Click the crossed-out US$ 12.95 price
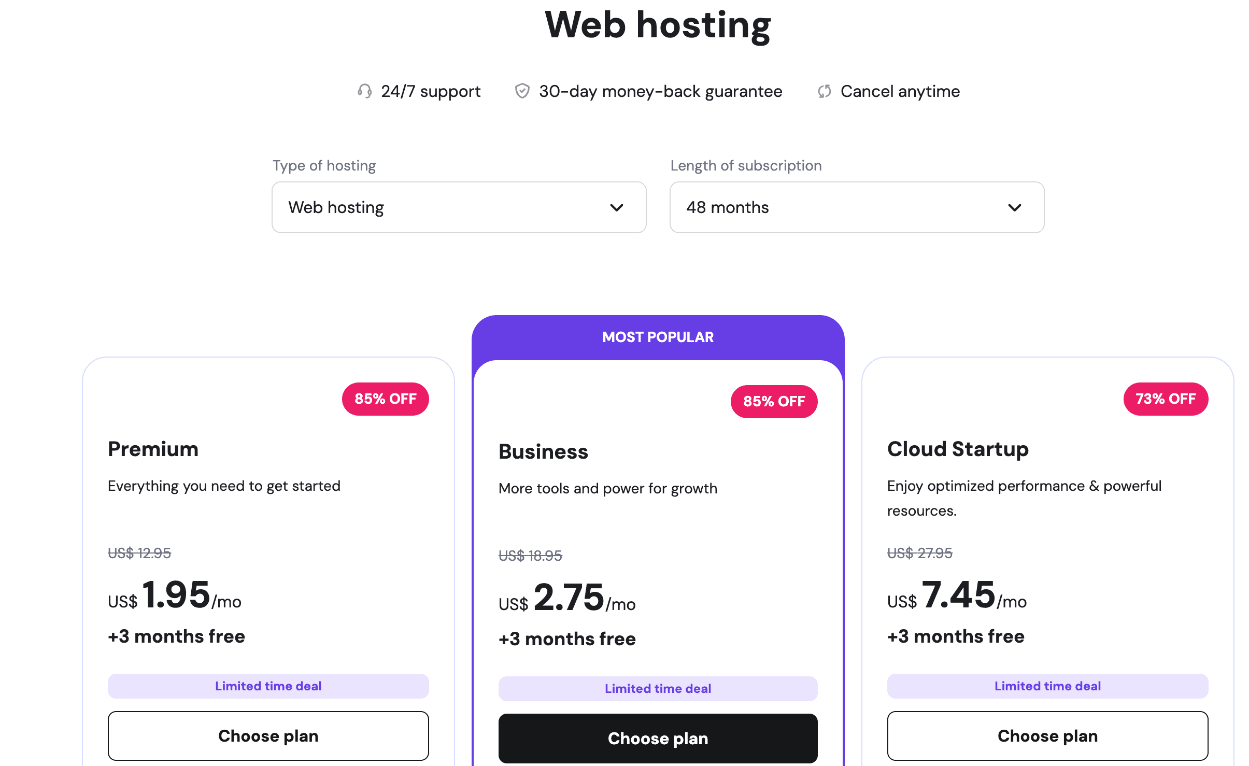The image size is (1249, 766). (x=139, y=552)
